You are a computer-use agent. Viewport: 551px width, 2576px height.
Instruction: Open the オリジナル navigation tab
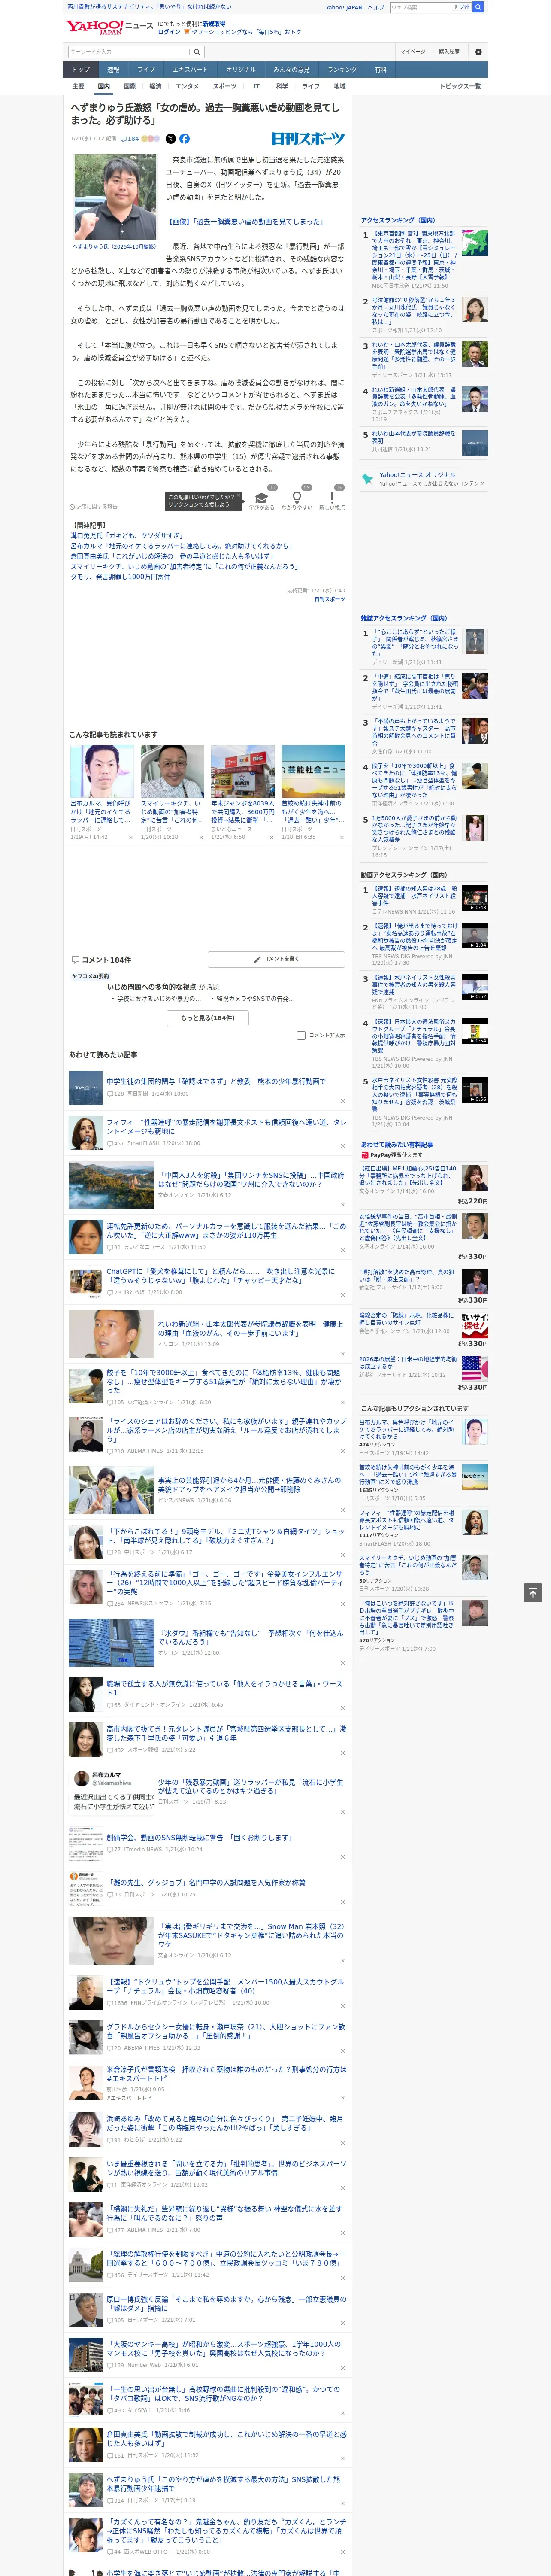[x=241, y=70]
